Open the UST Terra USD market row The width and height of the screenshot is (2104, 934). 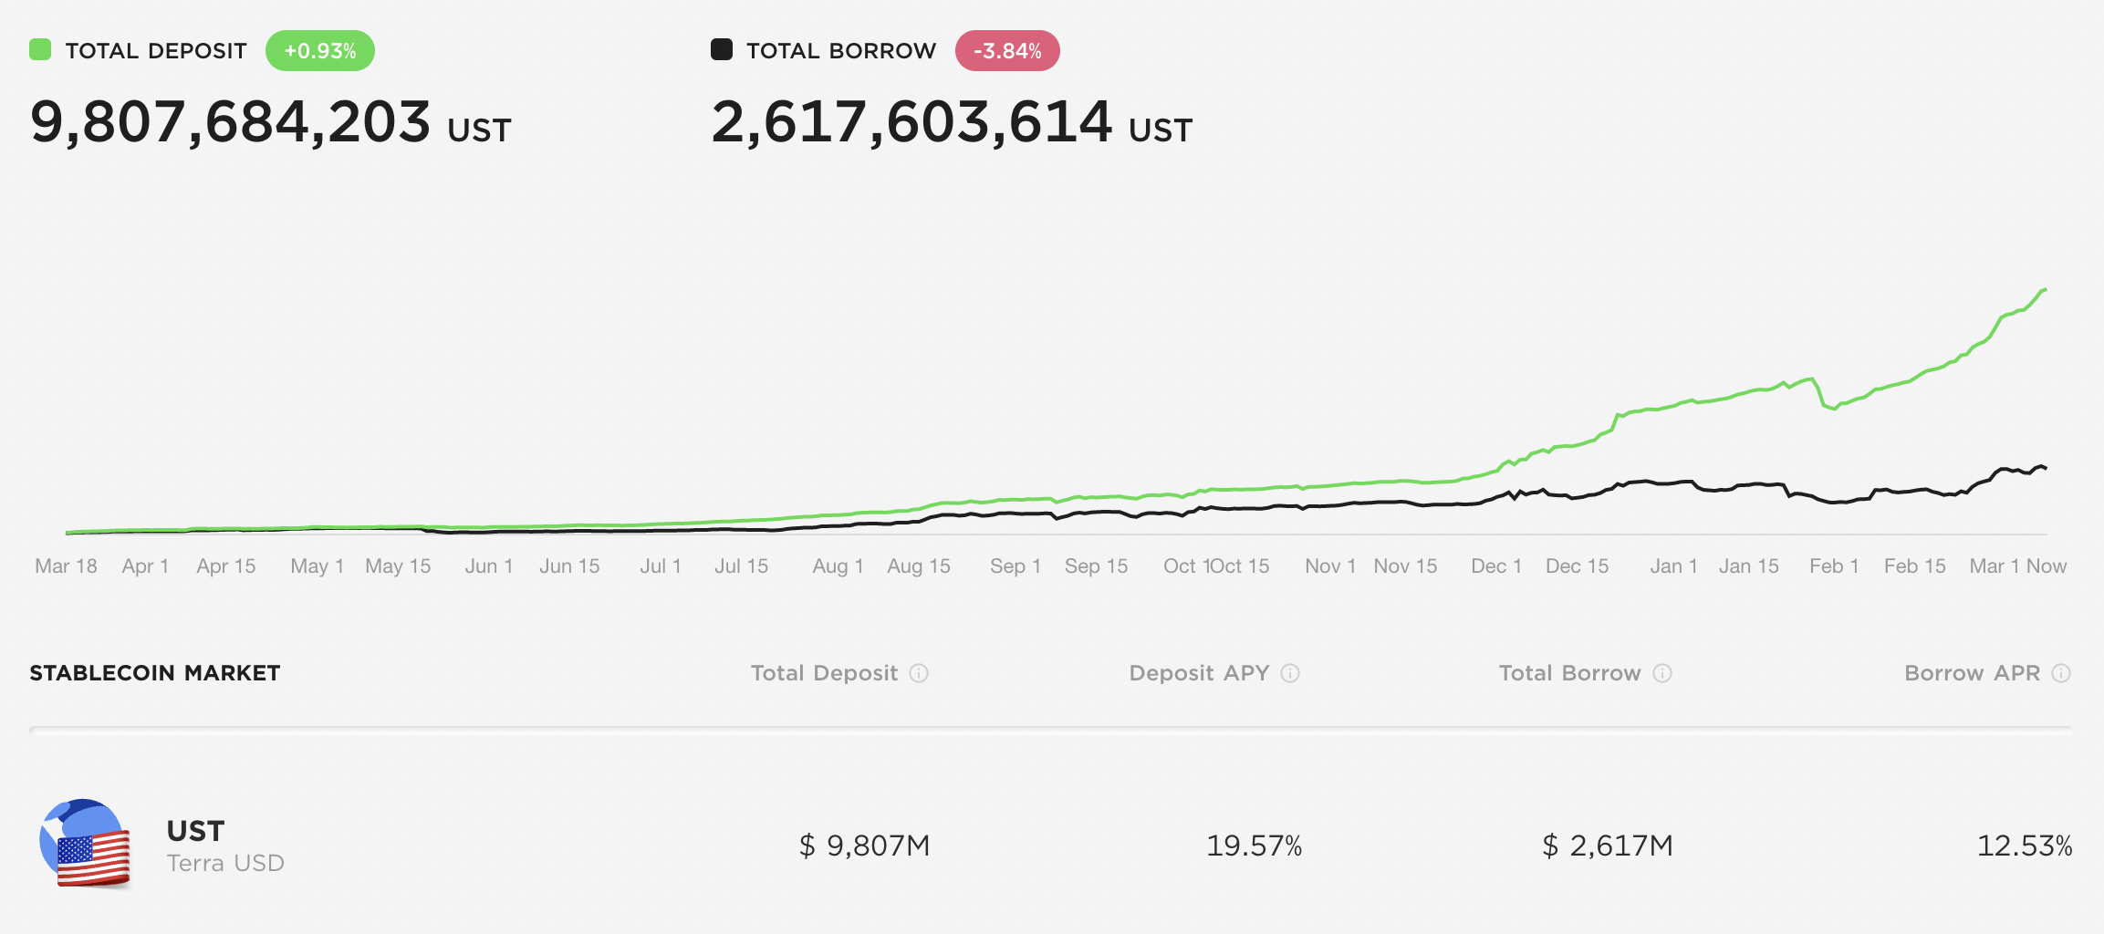point(225,846)
